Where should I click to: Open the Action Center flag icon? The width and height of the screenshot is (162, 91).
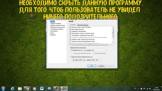click(144, 89)
